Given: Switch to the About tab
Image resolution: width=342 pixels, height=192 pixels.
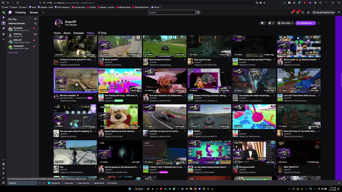Looking at the screenshot, I should [67, 33].
